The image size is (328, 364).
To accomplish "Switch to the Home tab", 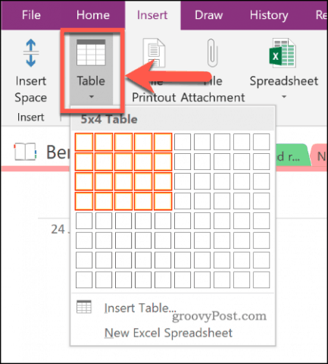I will pyautogui.click(x=93, y=15).
